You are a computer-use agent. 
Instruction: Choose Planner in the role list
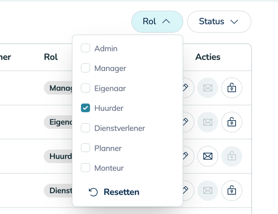coord(85,148)
